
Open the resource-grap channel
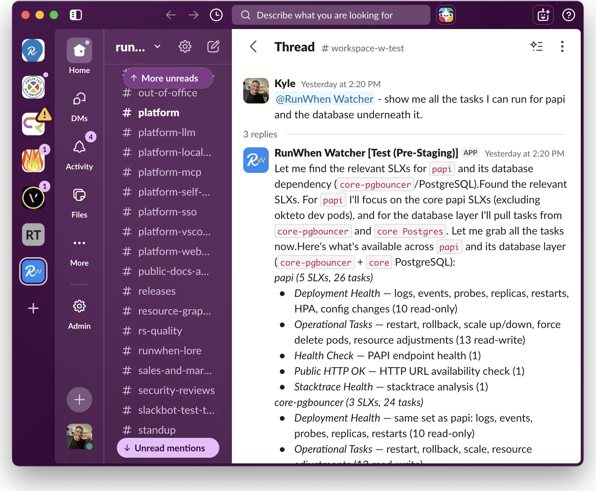point(168,311)
